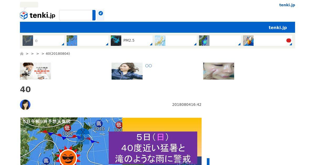Open the rain radar map thumbnail tile
The height and width of the screenshot is (165, 315).
[204, 41]
